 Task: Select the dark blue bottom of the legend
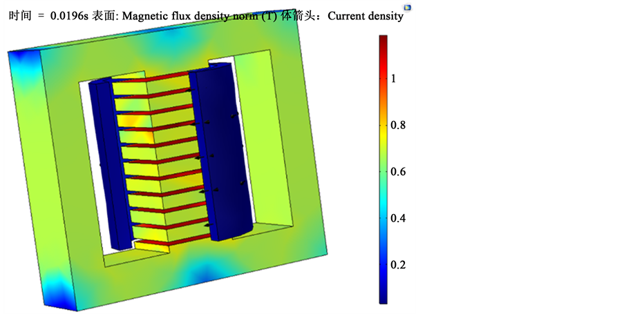(x=383, y=297)
